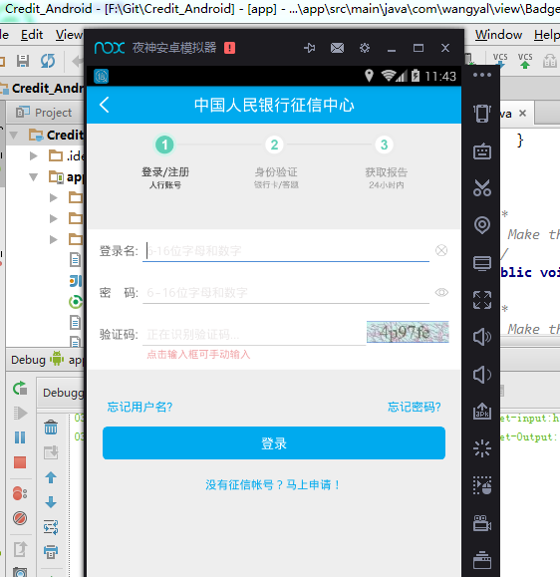Clear the login name field with X icon
The width and height of the screenshot is (560, 577).
441,250
